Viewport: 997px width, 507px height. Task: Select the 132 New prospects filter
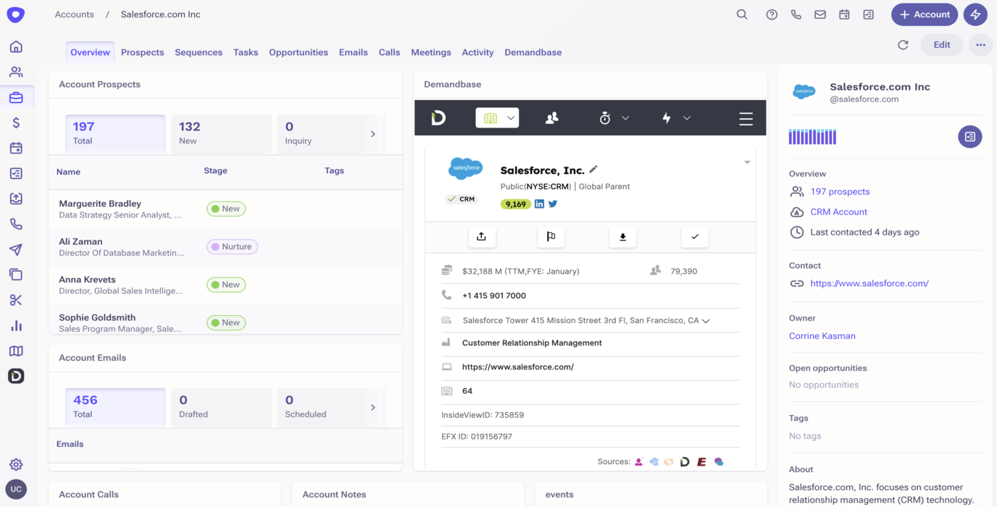tap(221, 133)
